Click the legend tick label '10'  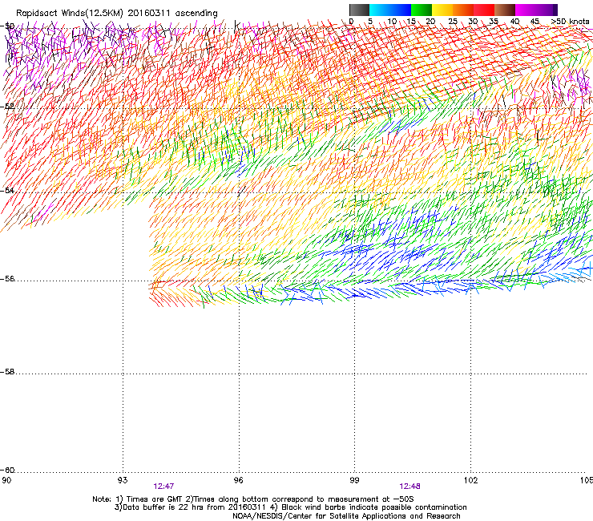point(392,22)
